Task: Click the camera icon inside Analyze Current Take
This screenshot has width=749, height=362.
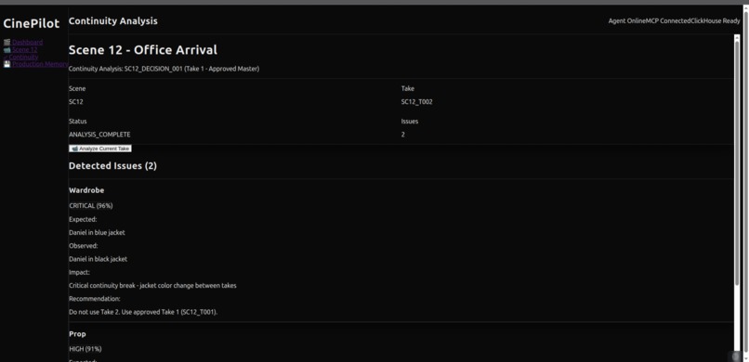Action: (x=74, y=149)
